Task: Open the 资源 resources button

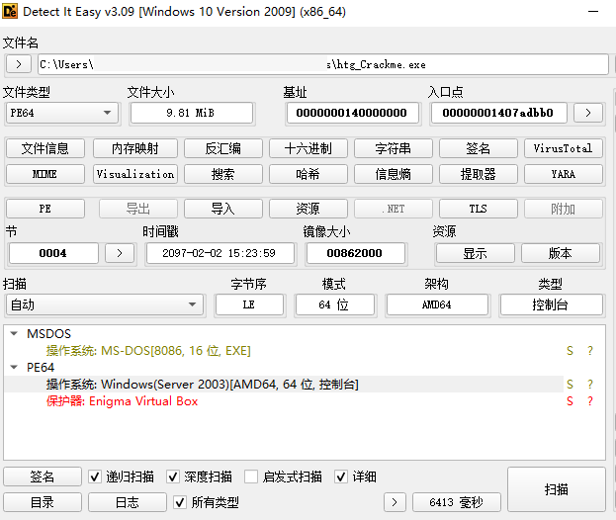Action: 308,209
